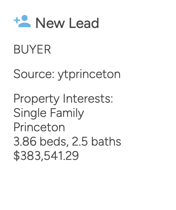Click the "Source:" label

click(x=34, y=74)
